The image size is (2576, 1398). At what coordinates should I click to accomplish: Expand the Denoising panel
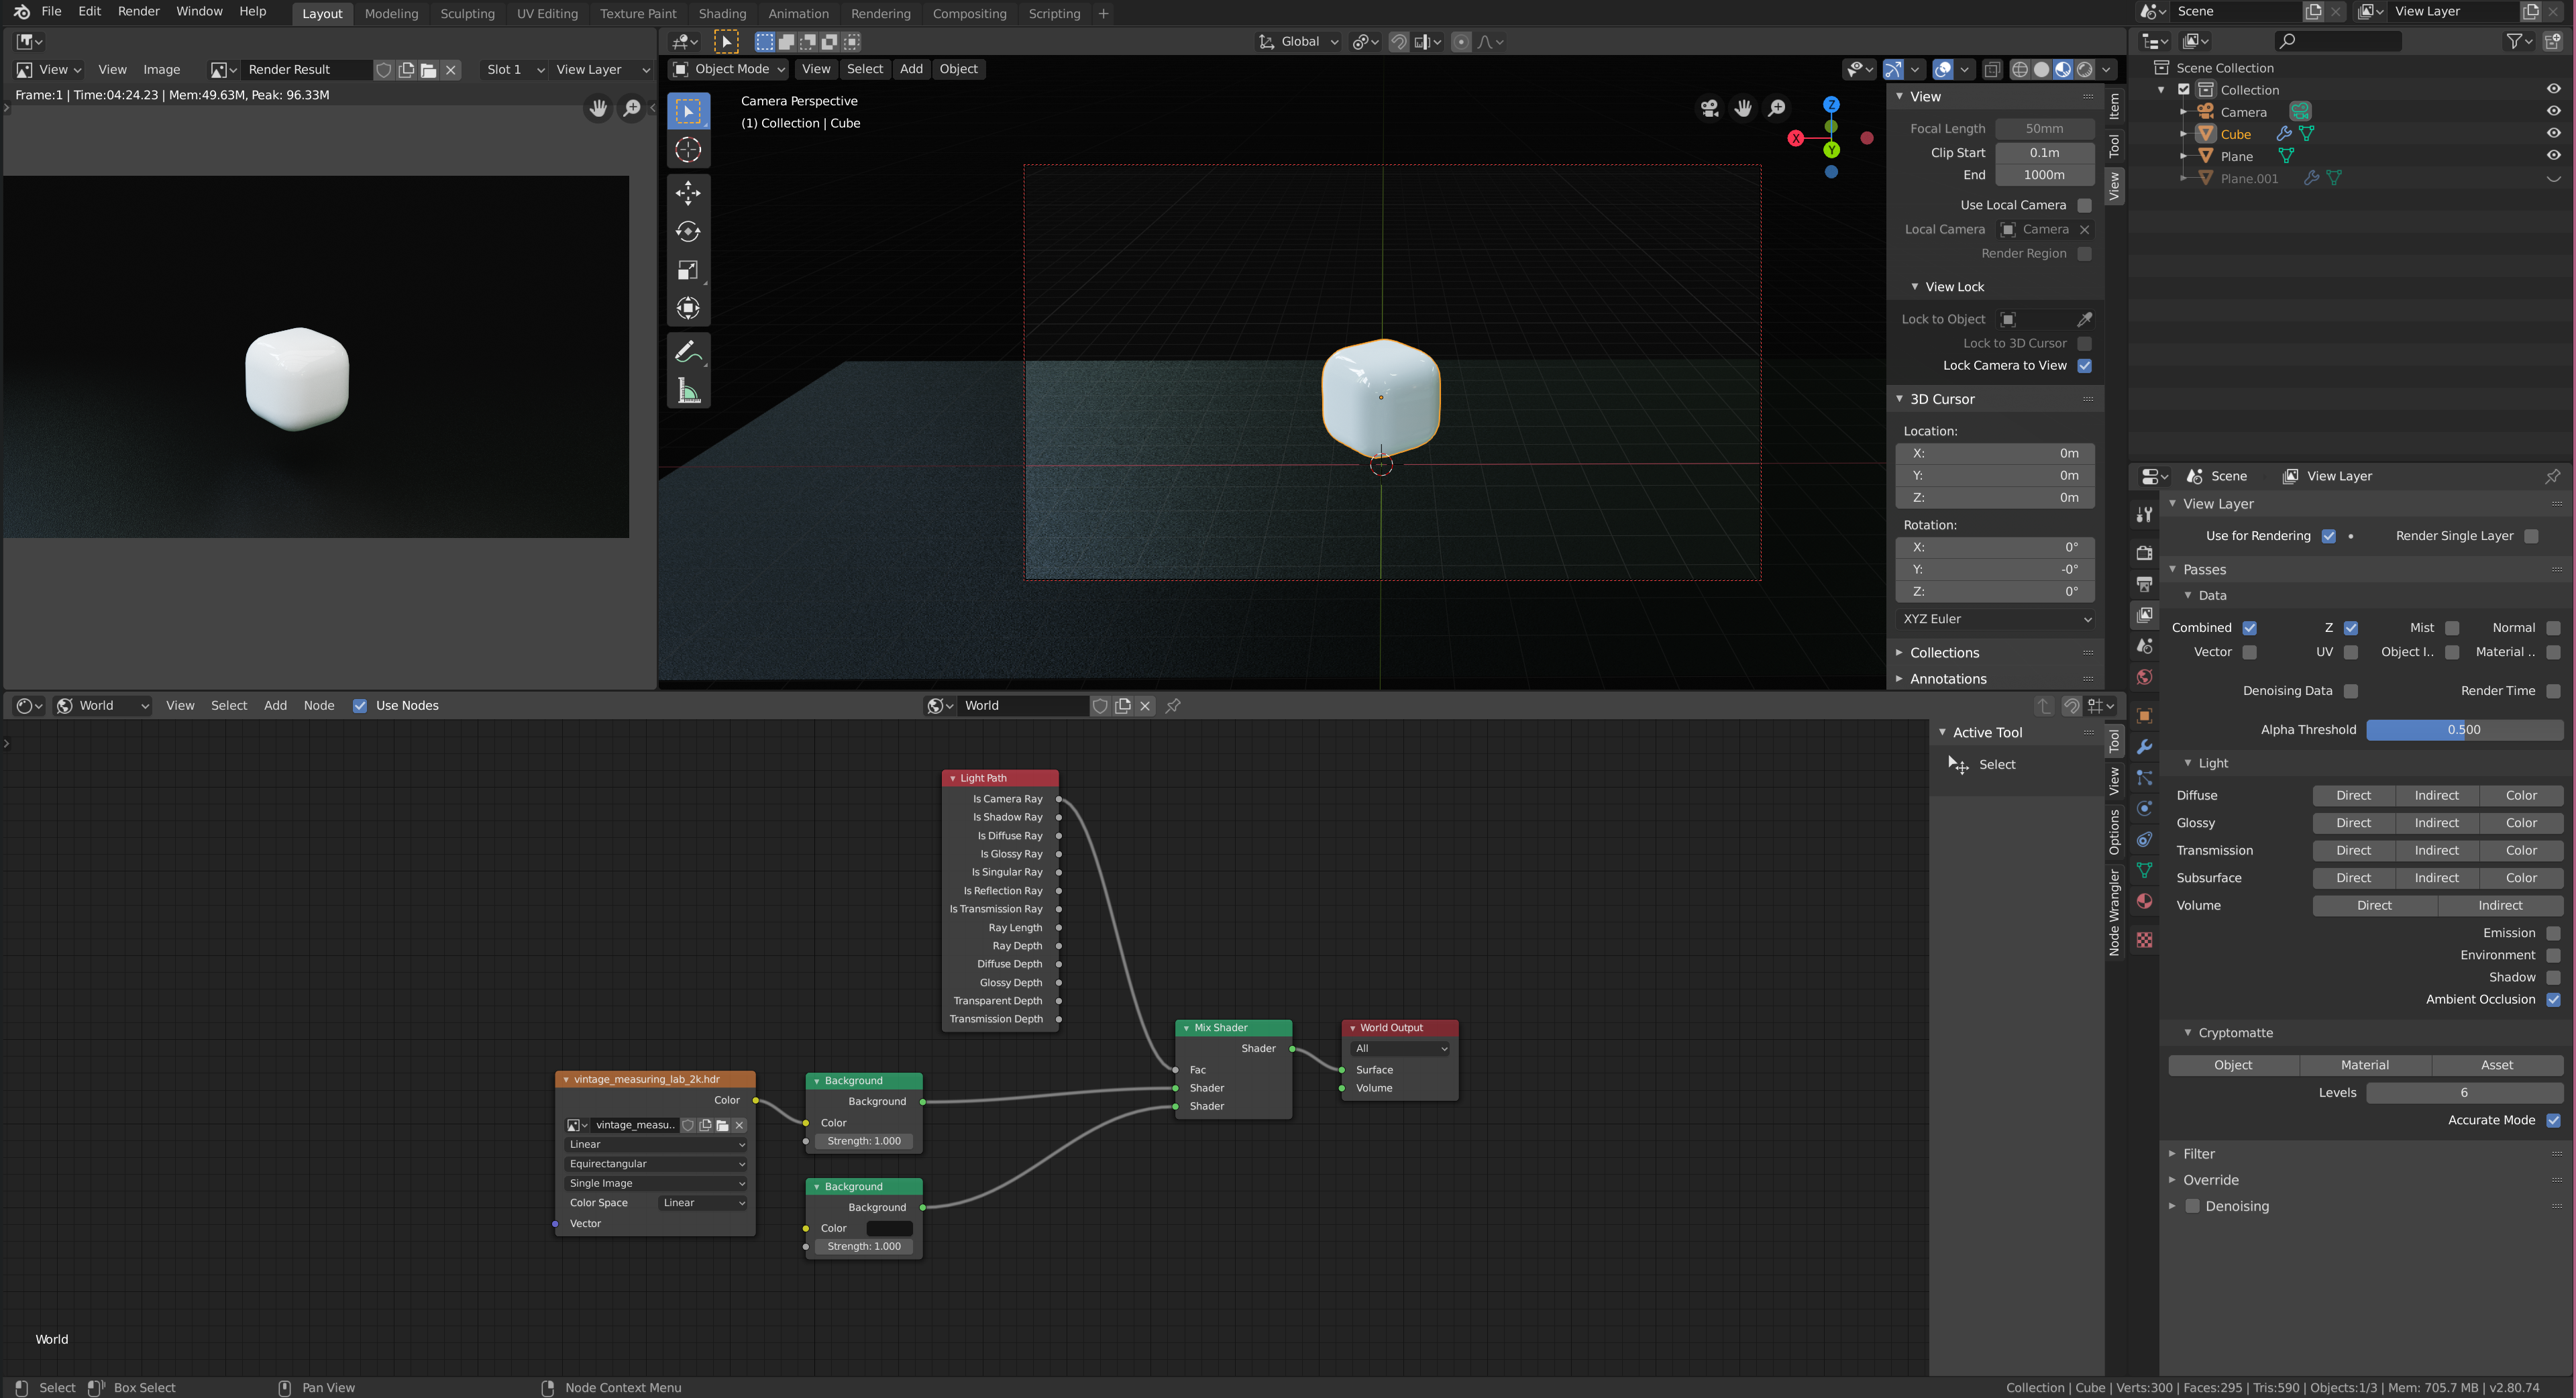click(x=2172, y=1206)
